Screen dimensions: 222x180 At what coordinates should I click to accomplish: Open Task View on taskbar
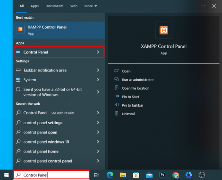point(96,175)
